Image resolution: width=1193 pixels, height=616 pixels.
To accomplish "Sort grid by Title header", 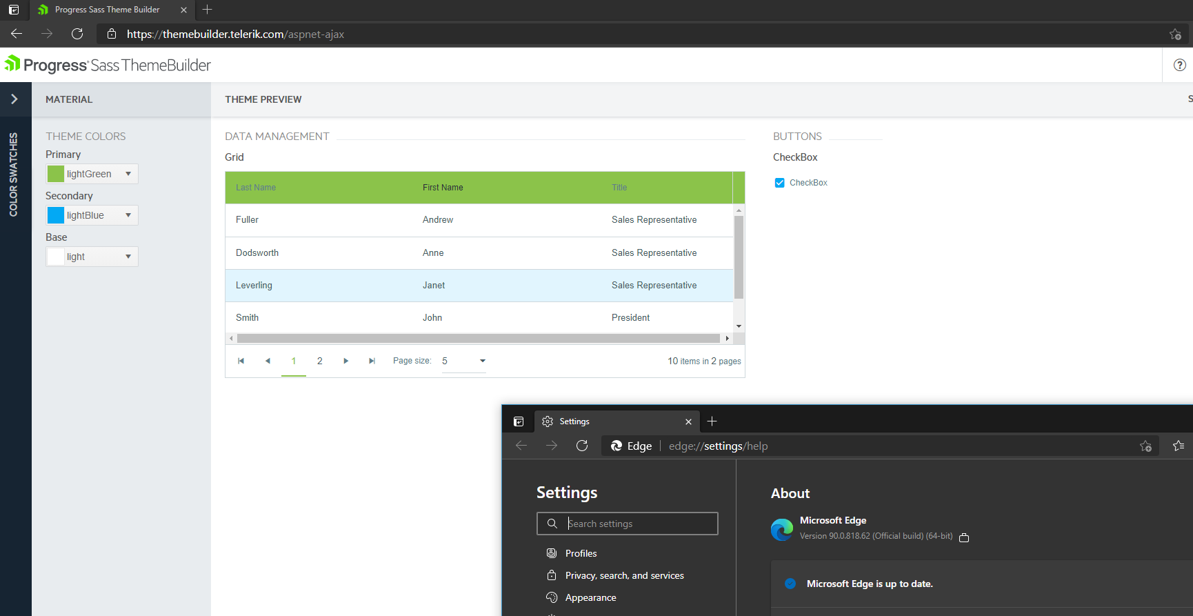I will click(x=619, y=188).
